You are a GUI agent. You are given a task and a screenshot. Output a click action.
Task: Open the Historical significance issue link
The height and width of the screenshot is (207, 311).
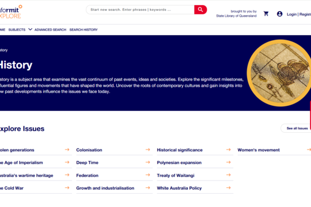click(x=180, y=150)
